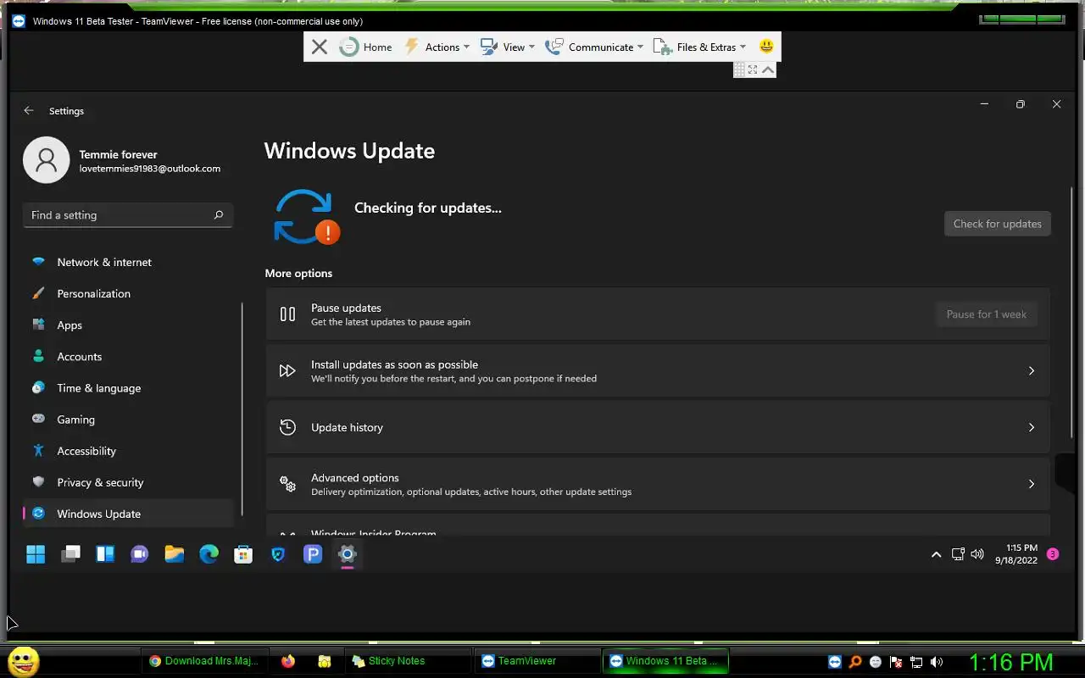Screen dimensions: 1085x678
Task: Close the TeamViewer session with the X icon
Action: (319, 47)
